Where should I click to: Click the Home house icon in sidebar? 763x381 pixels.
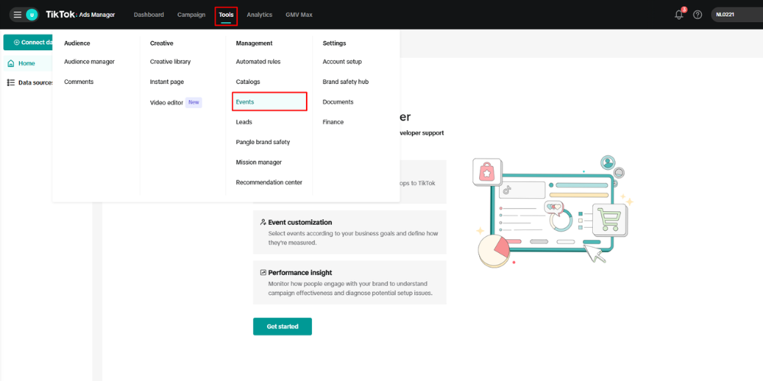(x=11, y=63)
